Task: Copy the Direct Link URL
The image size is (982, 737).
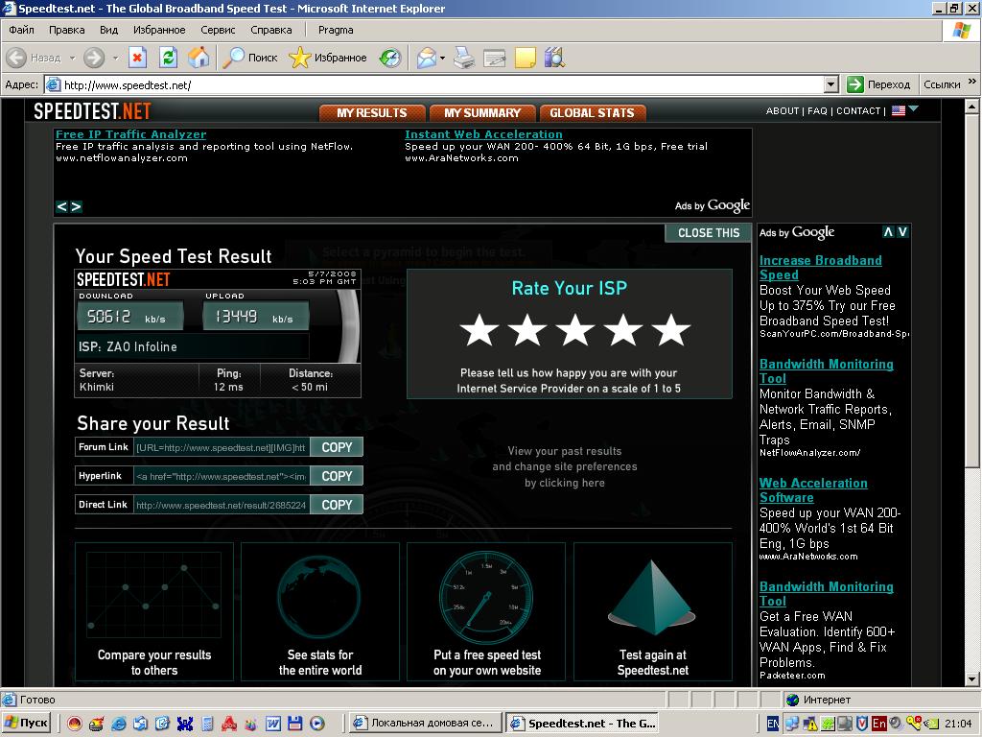Action: 337,505
